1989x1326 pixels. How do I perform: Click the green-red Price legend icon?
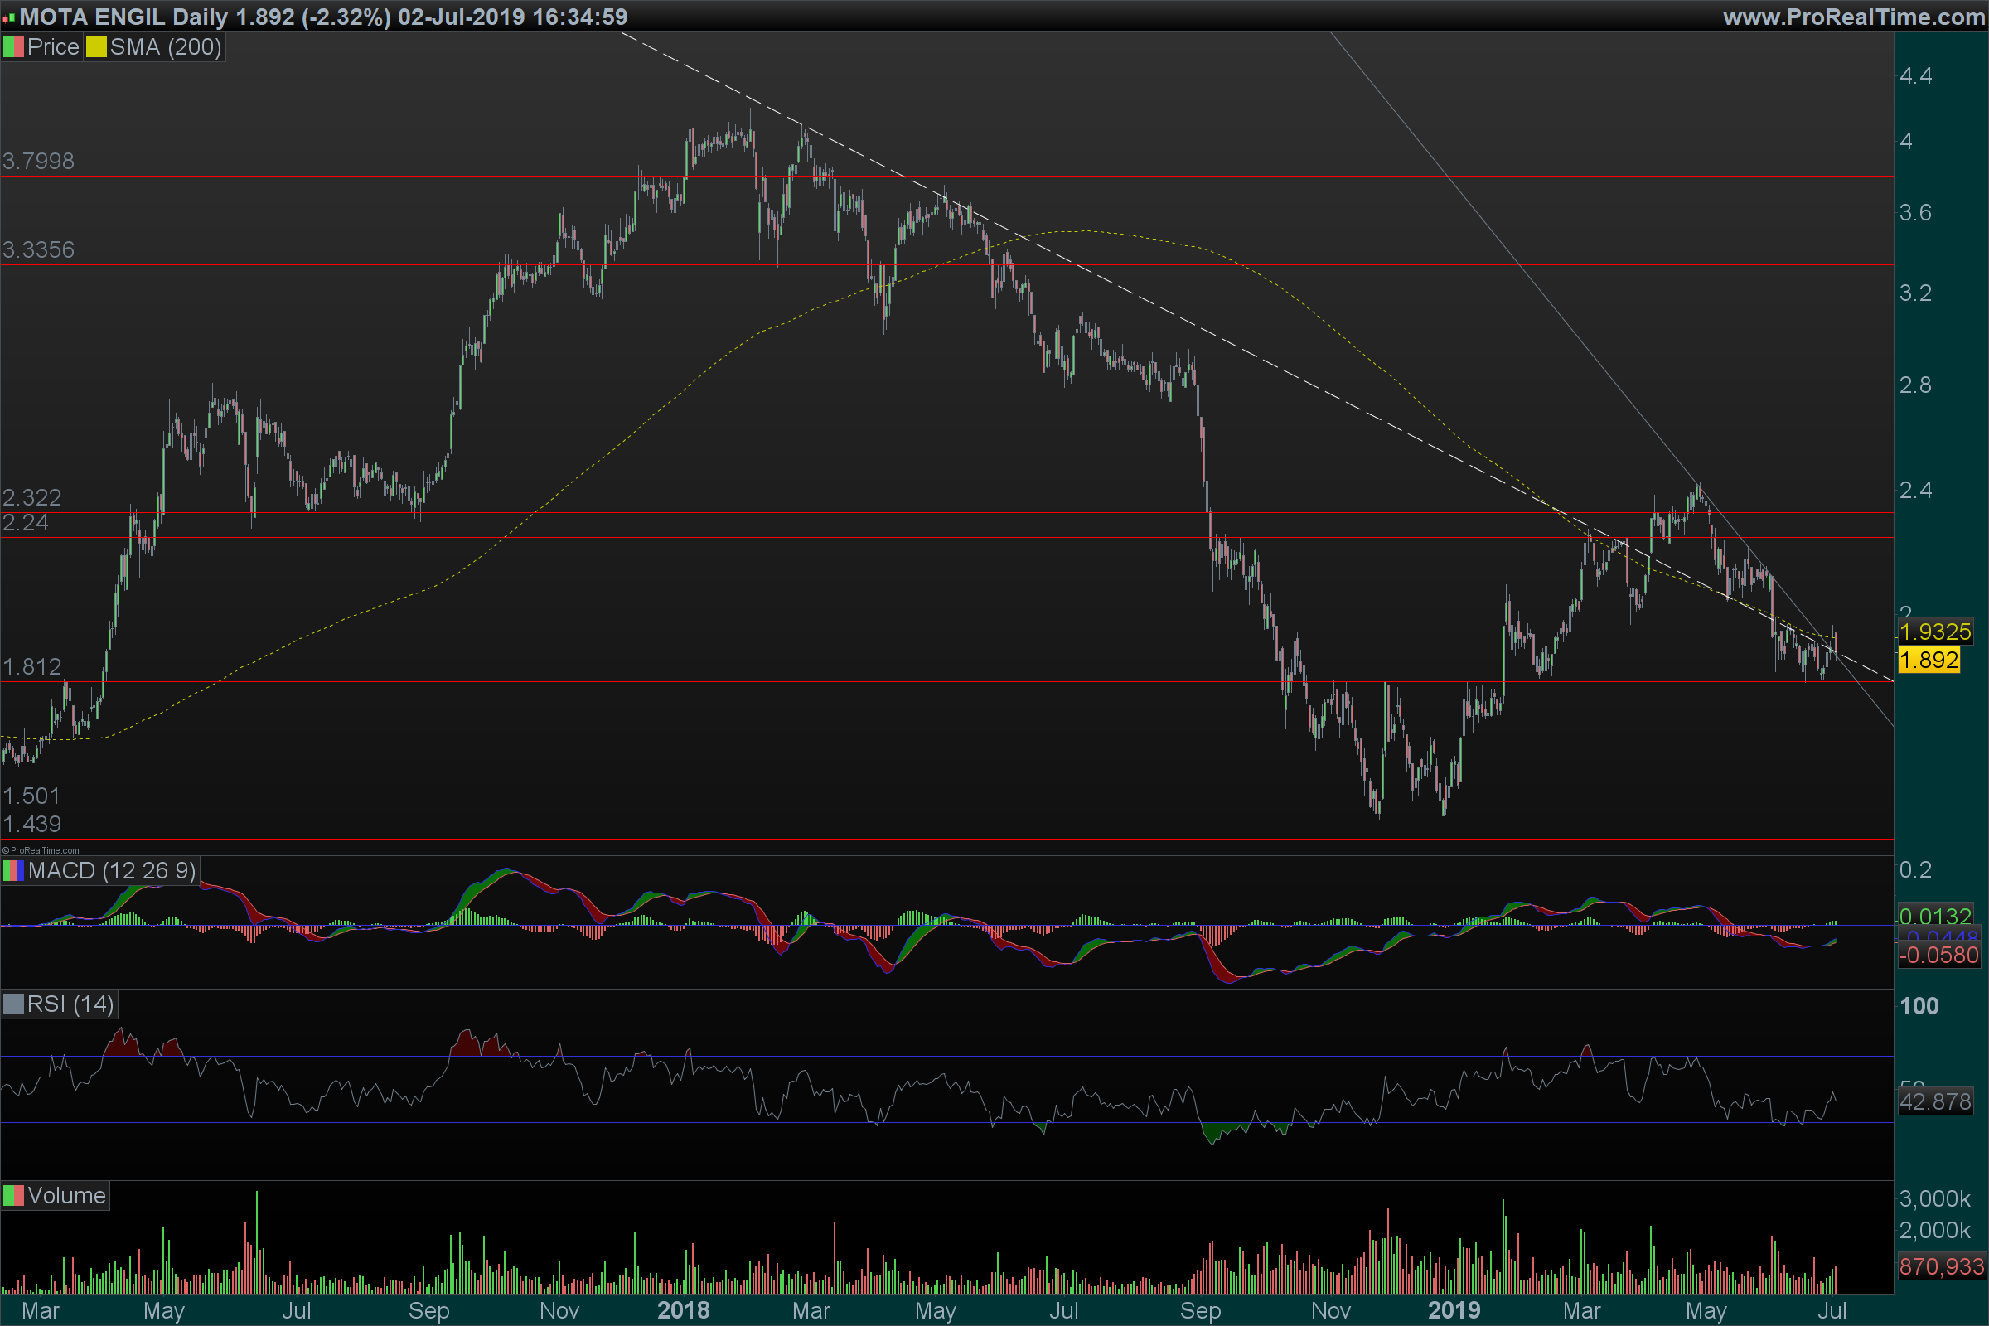[13, 47]
